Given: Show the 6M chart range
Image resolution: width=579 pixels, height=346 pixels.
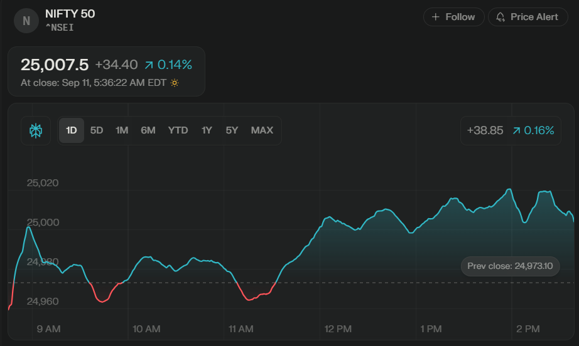Looking at the screenshot, I should [148, 130].
